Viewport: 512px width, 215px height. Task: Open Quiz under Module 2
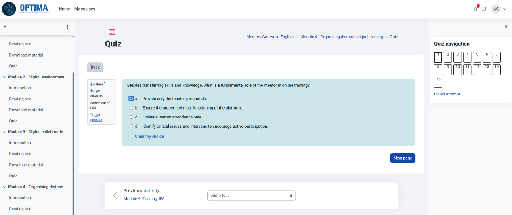[13, 121]
